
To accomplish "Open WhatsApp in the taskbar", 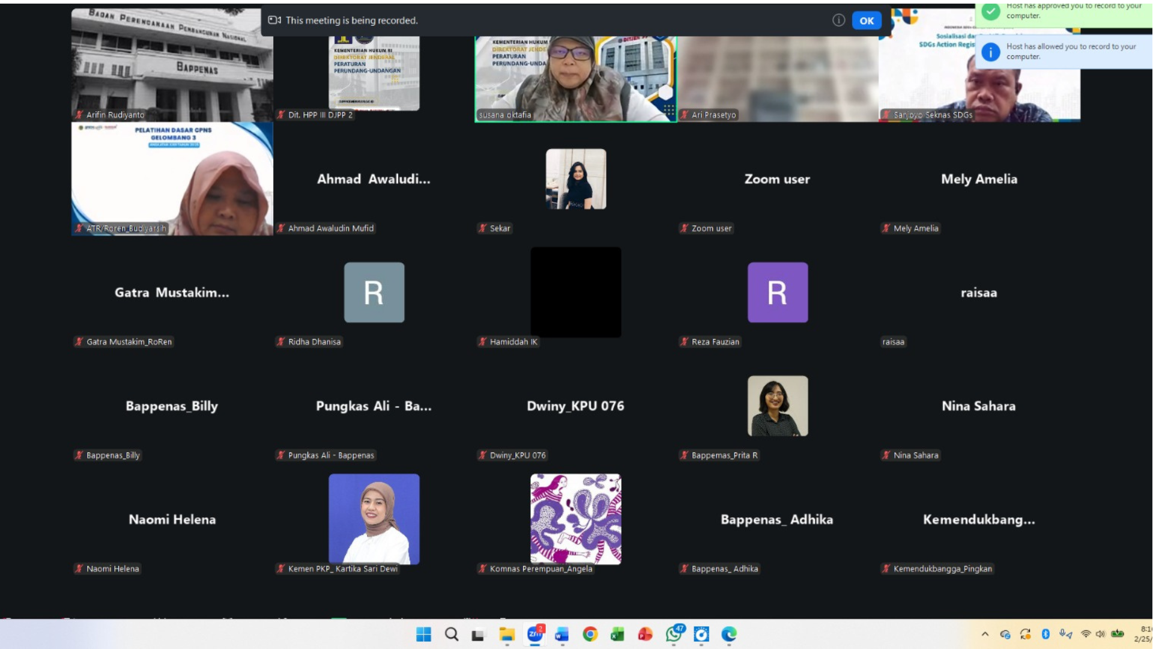I will click(x=674, y=634).
